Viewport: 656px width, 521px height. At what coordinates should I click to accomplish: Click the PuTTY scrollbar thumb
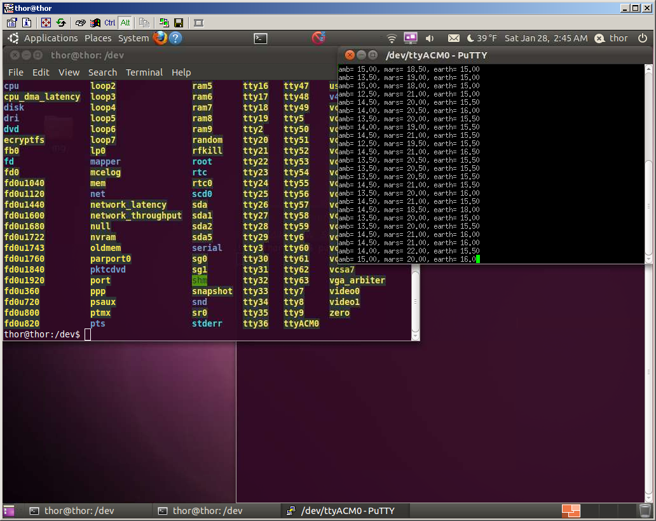tap(648, 206)
